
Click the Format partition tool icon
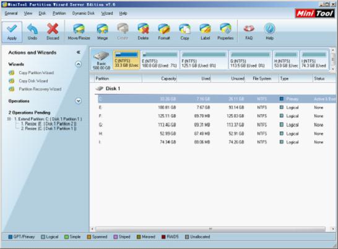164,29
